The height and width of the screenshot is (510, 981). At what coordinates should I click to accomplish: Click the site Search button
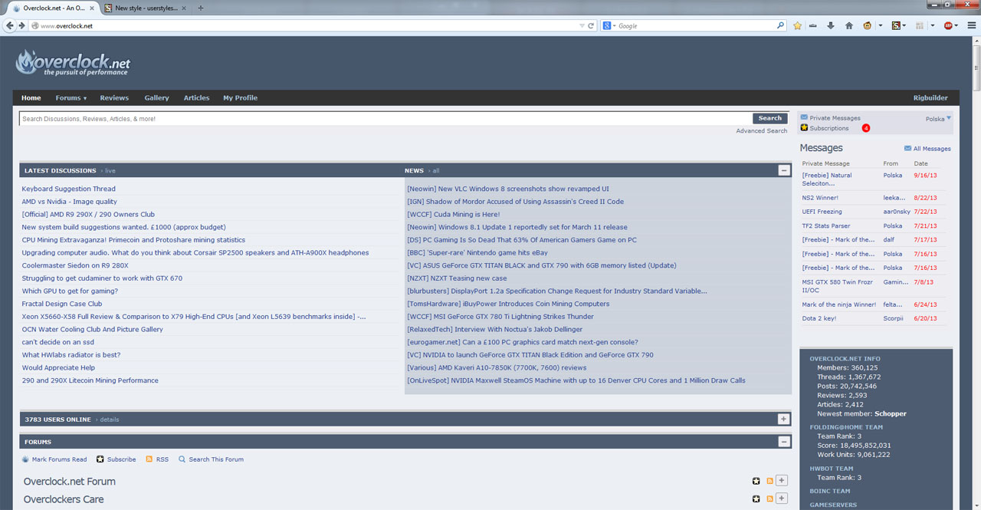(769, 118)
